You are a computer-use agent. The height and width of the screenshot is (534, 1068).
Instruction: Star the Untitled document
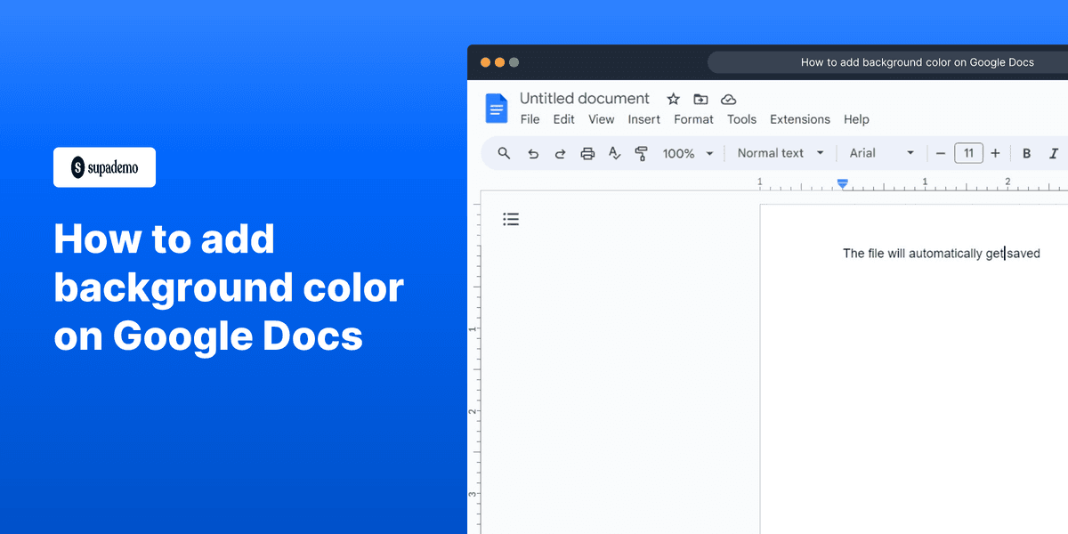click(x=673, y=99)
